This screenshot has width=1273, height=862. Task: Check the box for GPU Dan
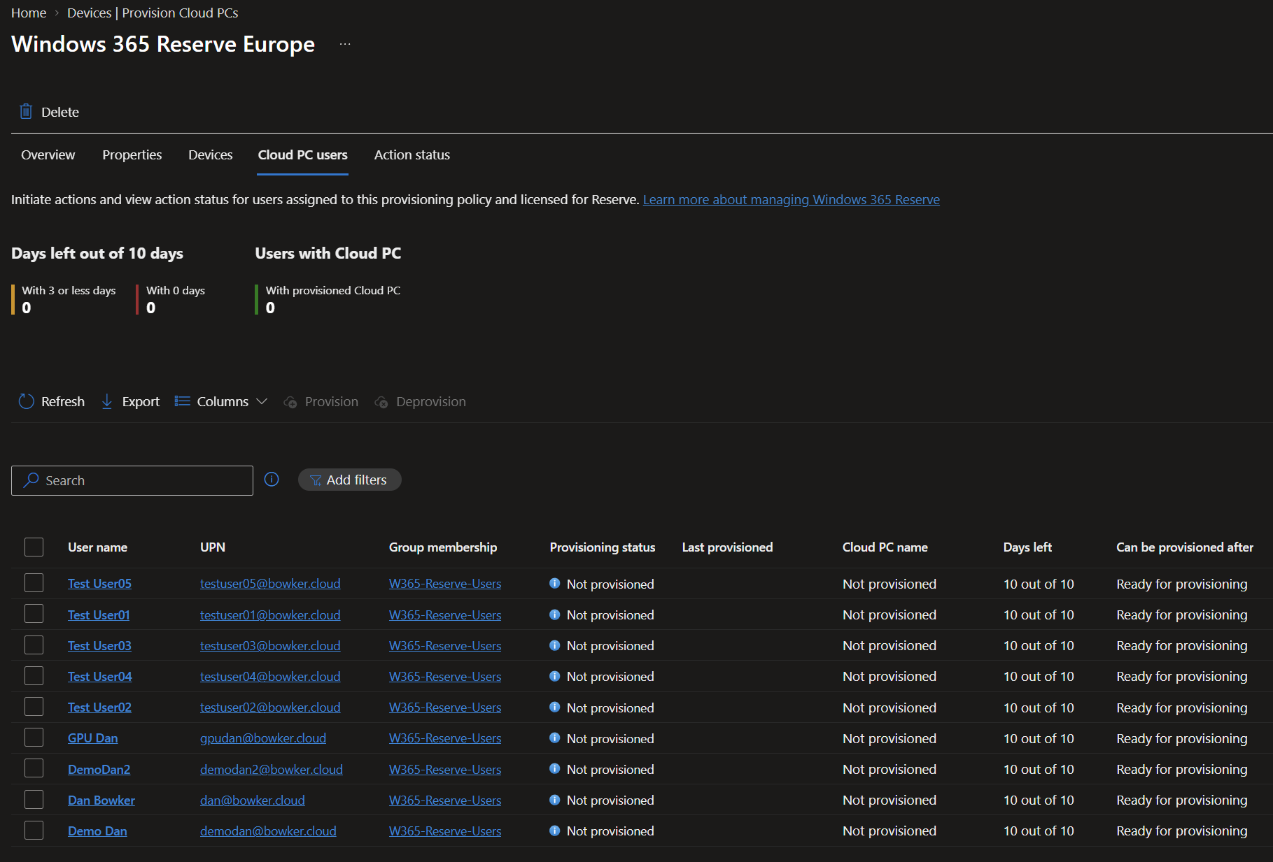[x=34, y=737]
